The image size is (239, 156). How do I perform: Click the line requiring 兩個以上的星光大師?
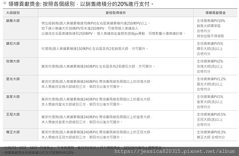tap(97, 99)
